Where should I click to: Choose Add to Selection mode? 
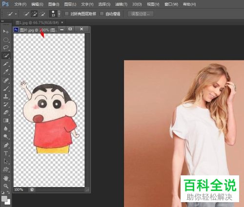[34, 14]
